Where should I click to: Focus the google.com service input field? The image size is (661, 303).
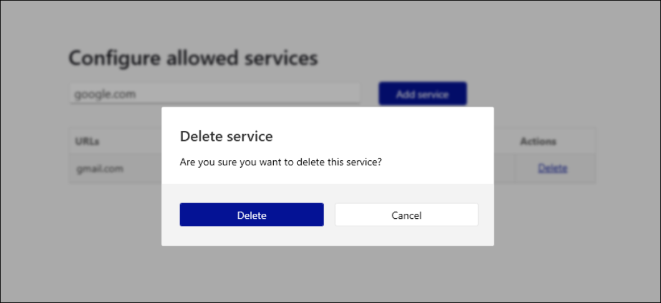[215, 94]
